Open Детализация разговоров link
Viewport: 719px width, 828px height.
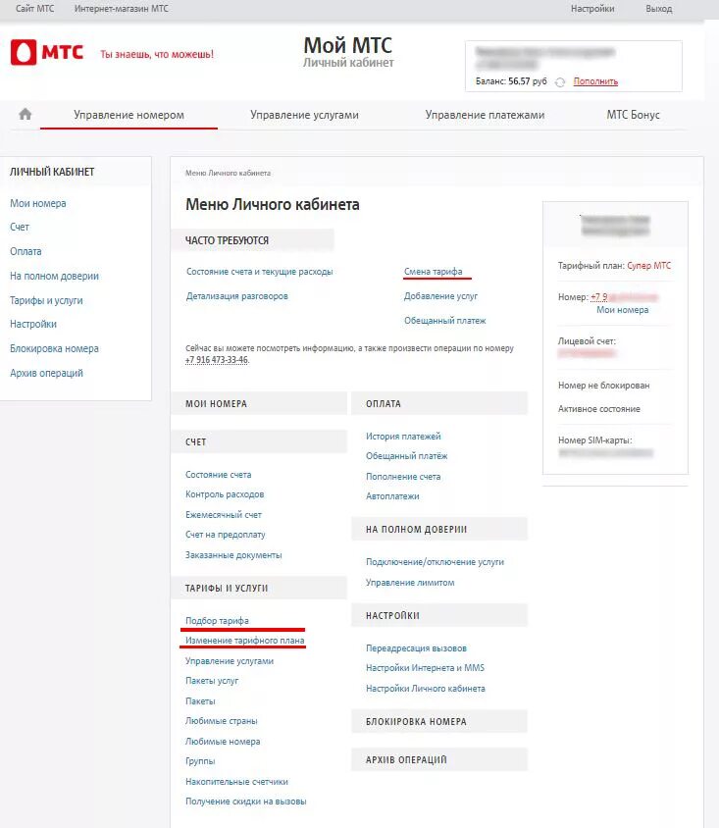click(237, 296)
